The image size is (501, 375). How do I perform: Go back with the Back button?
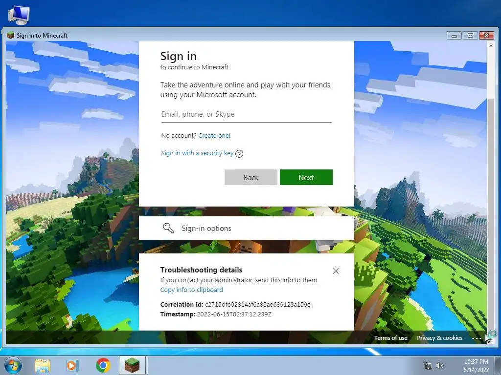[251, 177]
